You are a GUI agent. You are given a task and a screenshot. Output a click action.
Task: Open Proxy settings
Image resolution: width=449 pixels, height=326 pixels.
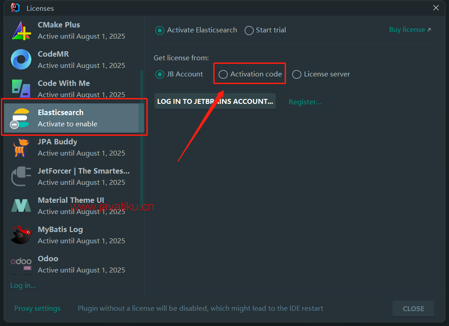[38, 308]
